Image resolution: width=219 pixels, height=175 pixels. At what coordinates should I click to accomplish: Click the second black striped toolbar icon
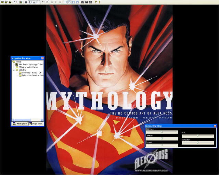click(87, 2)
